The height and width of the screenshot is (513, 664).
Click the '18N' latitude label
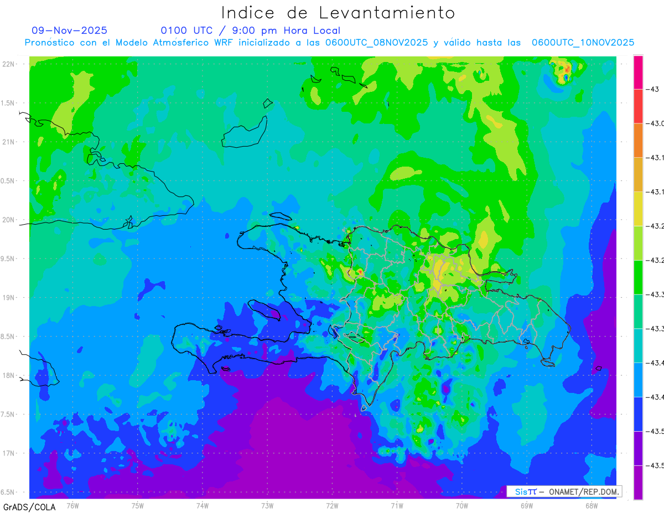[8, 375]
